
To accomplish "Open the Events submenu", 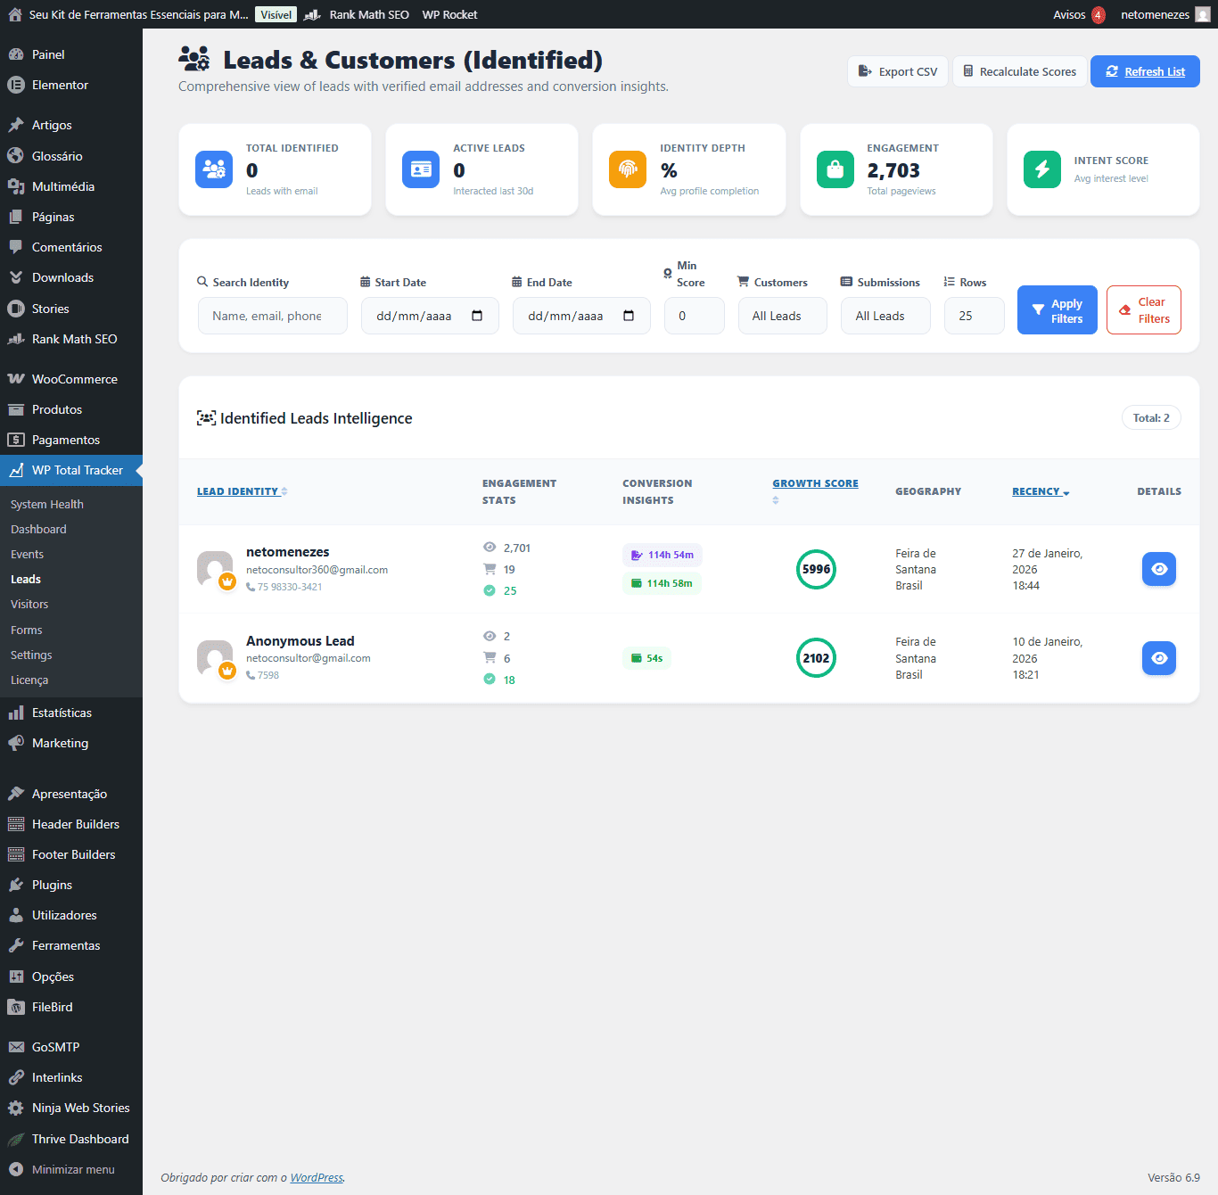I will pyautogui.click(x=27, y=554).
